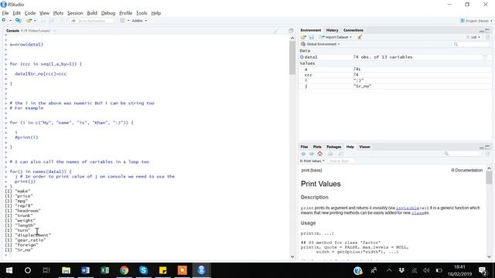Minimize the Environment pane

tap(481, 31)
